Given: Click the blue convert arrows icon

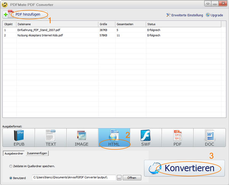Looking at the screenshot, I should tap(155, 168).
